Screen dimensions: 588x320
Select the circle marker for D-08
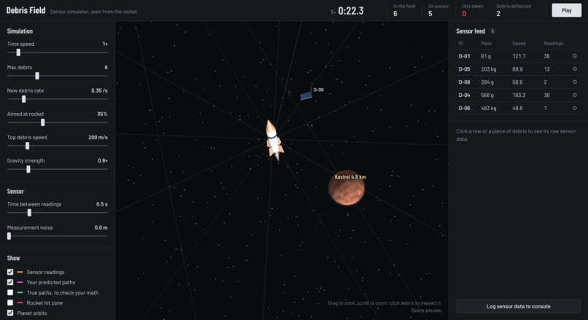[x=574, y=82]
